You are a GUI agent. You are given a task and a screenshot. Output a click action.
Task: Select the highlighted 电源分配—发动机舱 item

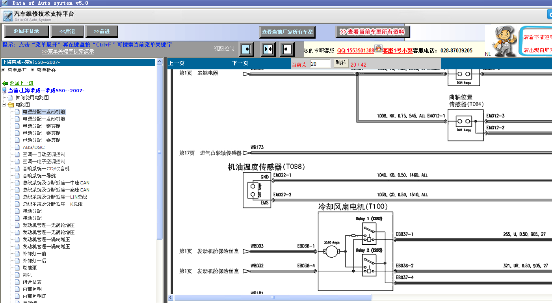44,112
